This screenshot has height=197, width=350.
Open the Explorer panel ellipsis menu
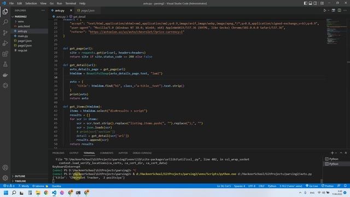coord(43,10)
